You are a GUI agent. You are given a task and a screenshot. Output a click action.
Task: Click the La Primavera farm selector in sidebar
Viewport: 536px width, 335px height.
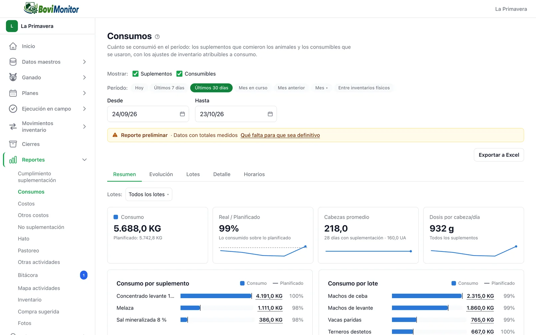[47, 26]
